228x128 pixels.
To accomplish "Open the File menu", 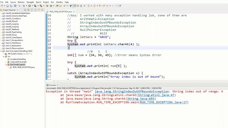I will pyautogui.click(x=2, y=2).
